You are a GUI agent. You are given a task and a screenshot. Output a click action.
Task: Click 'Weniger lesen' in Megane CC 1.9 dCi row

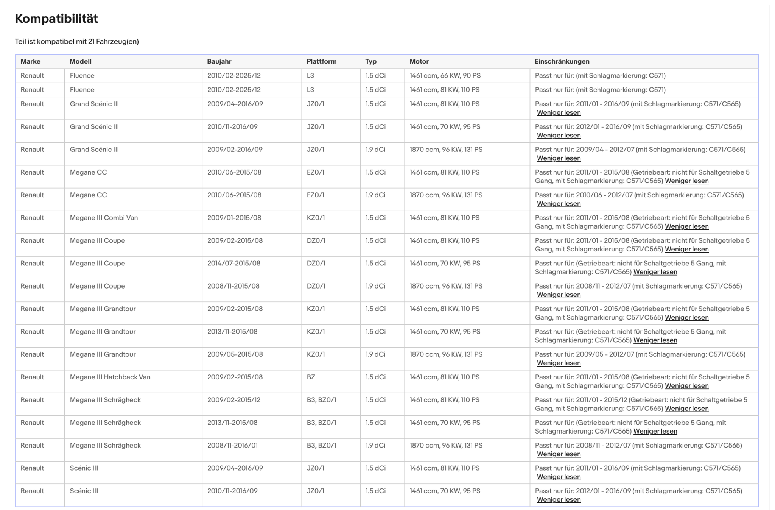pyautogui.click(x=559, y=204)
